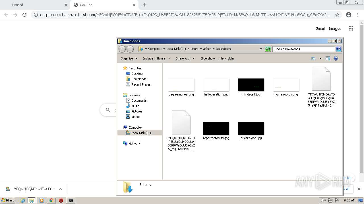The image size is (364, 204).
Task: Toggle the preview pane icon
Action: (x=328, y=58)
